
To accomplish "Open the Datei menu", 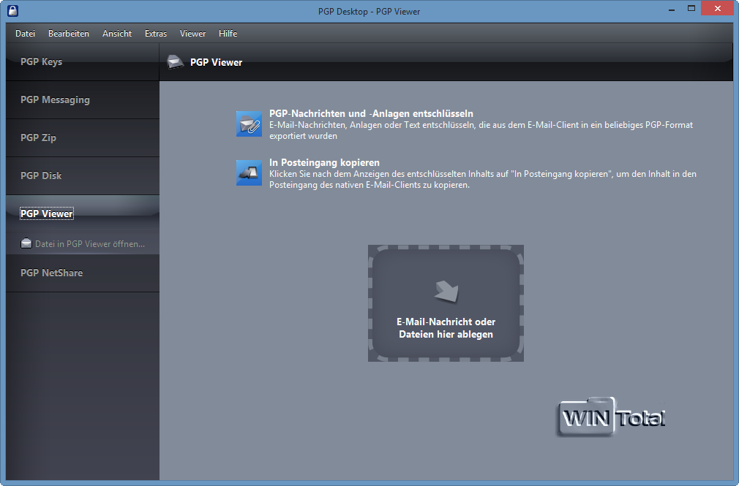I will coord(25,34).
